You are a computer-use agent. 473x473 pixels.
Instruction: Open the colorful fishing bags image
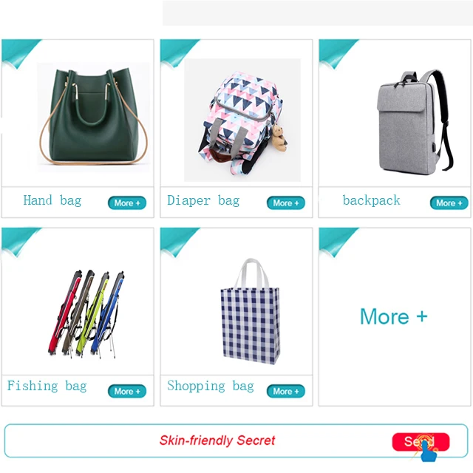pyautogui.click(x=86, y=314)
